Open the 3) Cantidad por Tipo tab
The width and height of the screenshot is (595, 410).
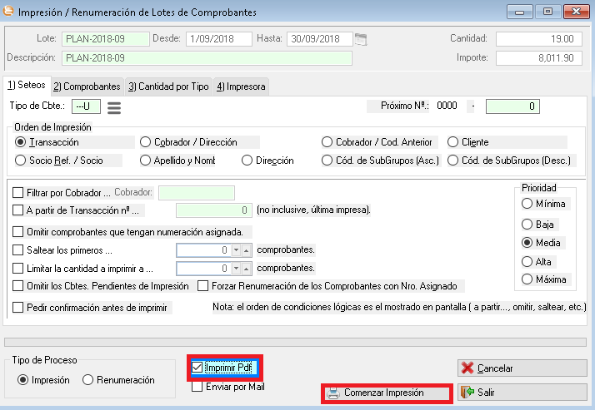point(167,86)
